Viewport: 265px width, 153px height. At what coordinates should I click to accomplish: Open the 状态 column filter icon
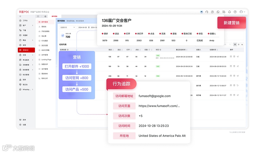[x=160, y=50]
